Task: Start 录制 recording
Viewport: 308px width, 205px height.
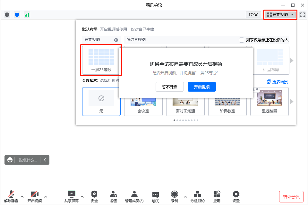Action: click(175, 197)
